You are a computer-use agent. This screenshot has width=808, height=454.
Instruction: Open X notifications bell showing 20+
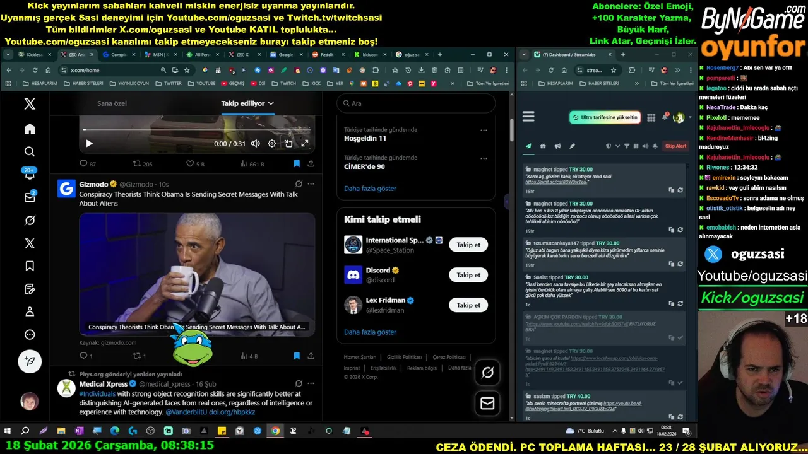[30, 175]
